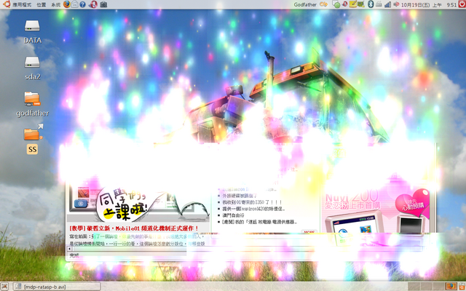Click the Firefox window button in bottom panel
Image resolution: width=466 pixels, height=291 pixels.
pos(451,286)
